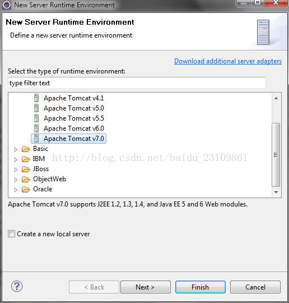Focus the type filter text field

click(137, 83)
